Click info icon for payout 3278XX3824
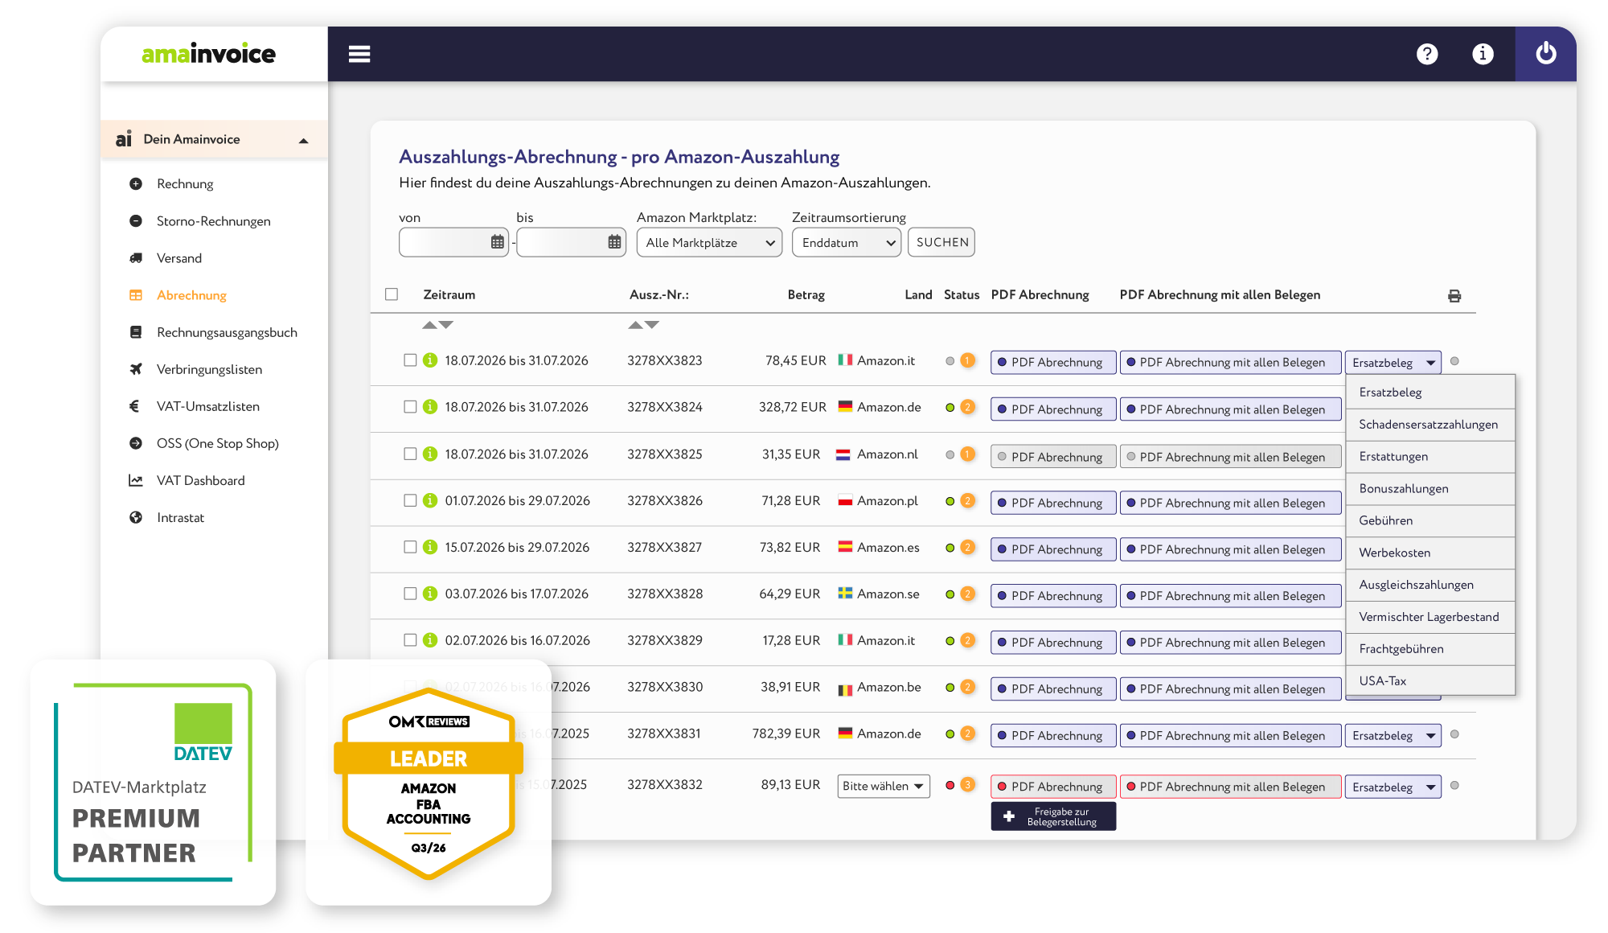The height and width of the screenshot is (933, 1608). click(430, 407)
